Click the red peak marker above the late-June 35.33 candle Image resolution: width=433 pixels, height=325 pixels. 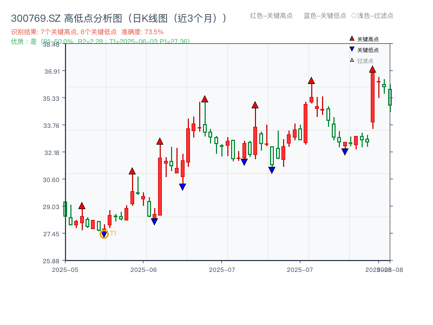[x=205, y=98]
